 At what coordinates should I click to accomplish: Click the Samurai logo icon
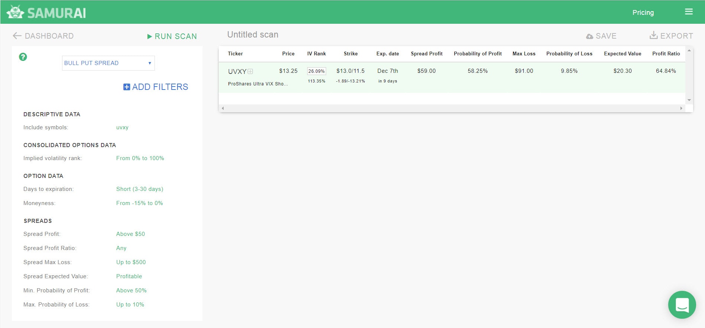click(x=15, y=12)
